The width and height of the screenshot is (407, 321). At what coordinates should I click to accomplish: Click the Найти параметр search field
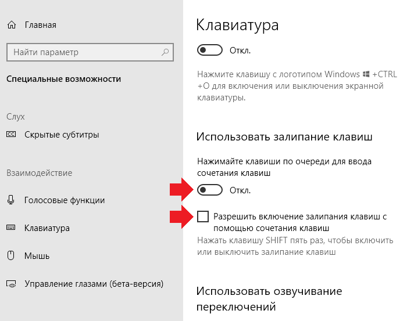90,52
